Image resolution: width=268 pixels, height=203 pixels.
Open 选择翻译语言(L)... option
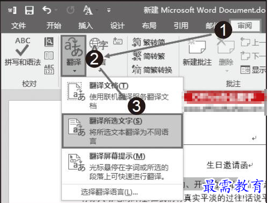pos(122,192)
